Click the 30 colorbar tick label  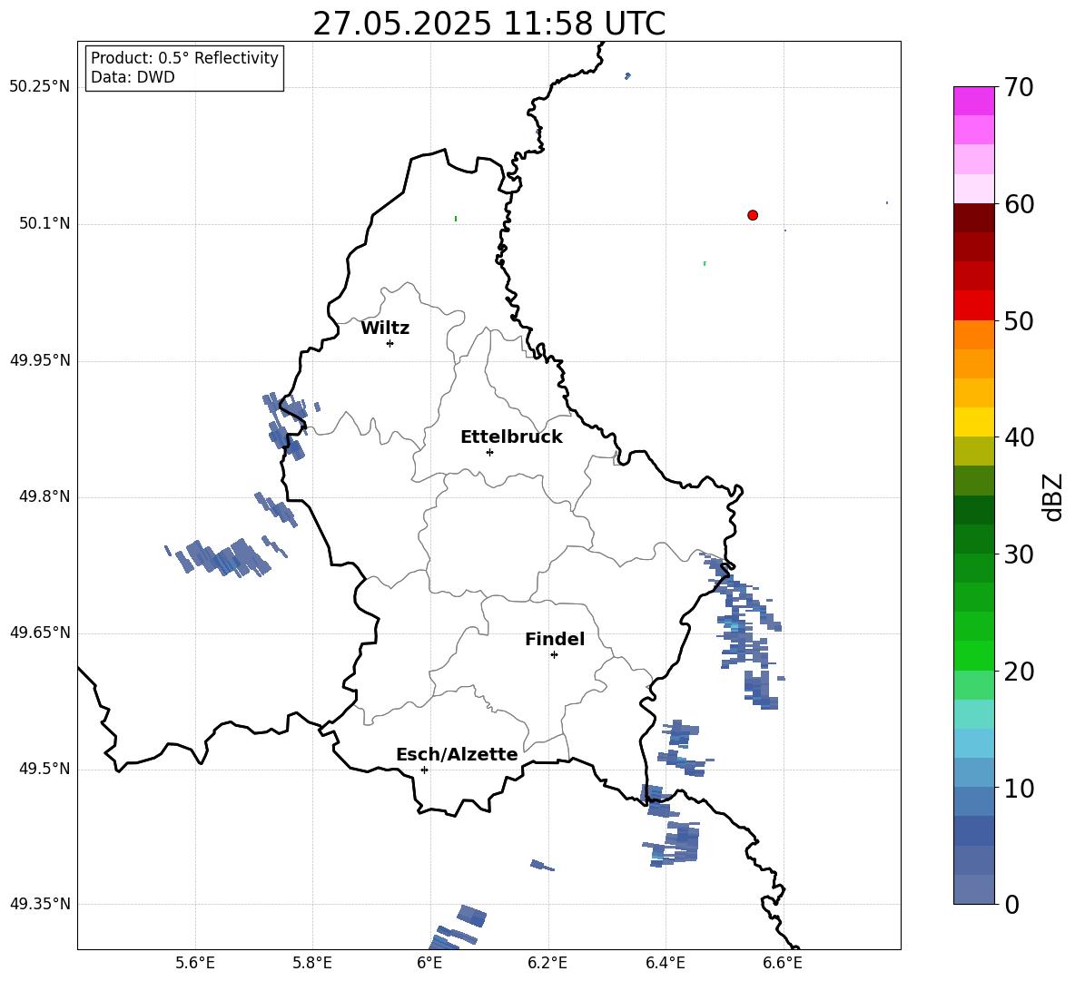(1019, 554)
